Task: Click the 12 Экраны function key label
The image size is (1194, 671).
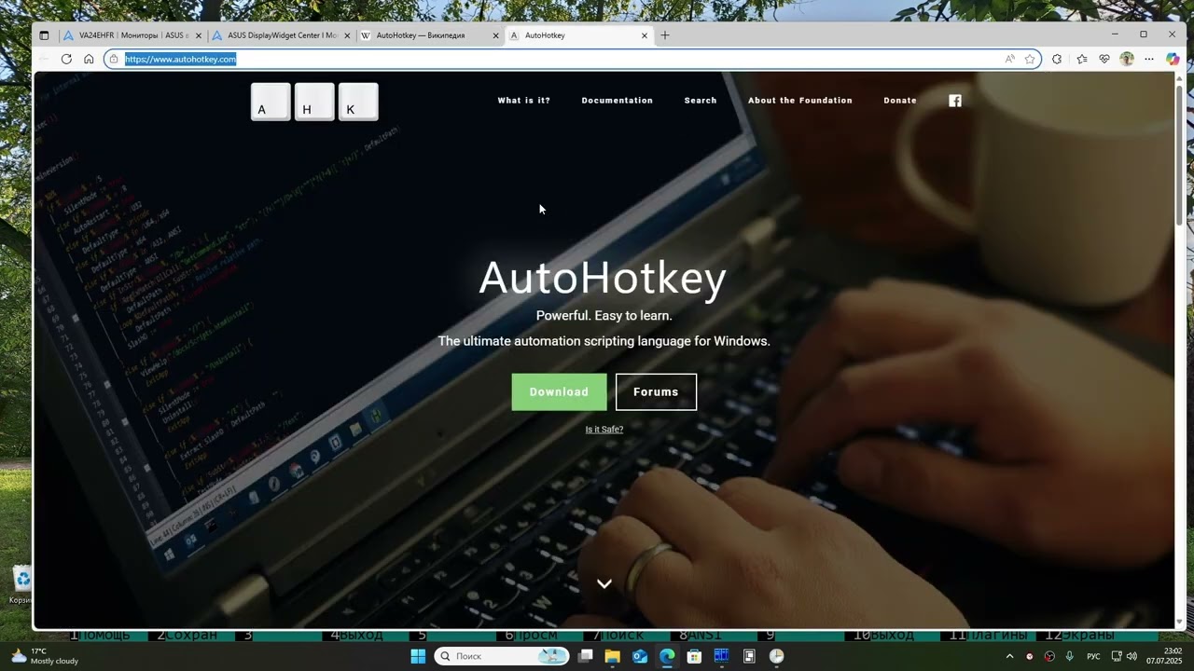Action: pos(1079,636)
